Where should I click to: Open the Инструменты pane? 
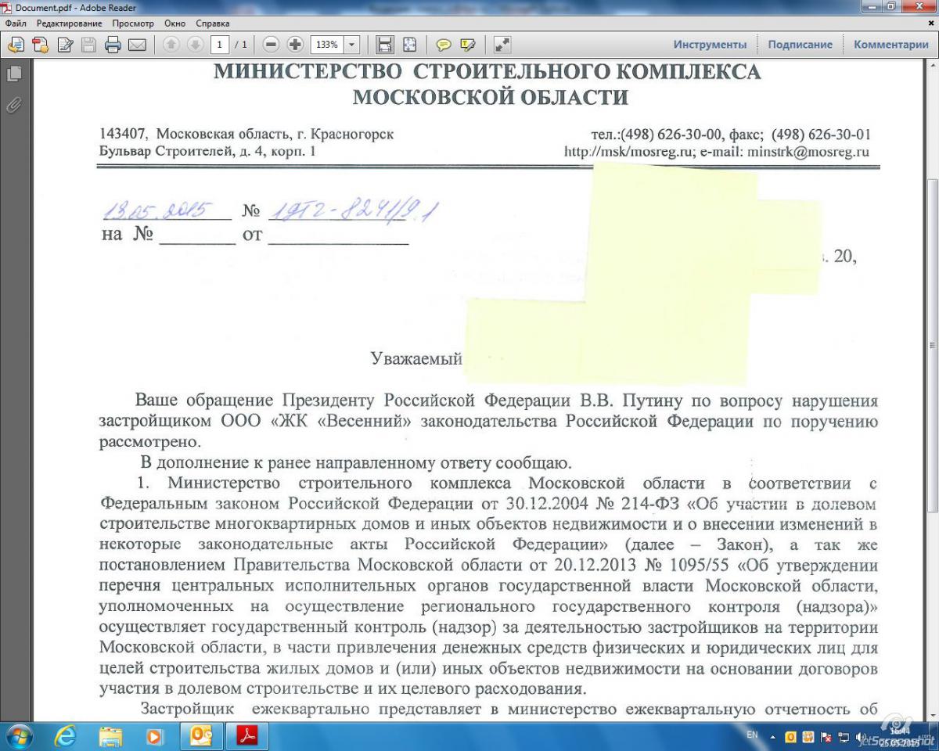(710, 45)
